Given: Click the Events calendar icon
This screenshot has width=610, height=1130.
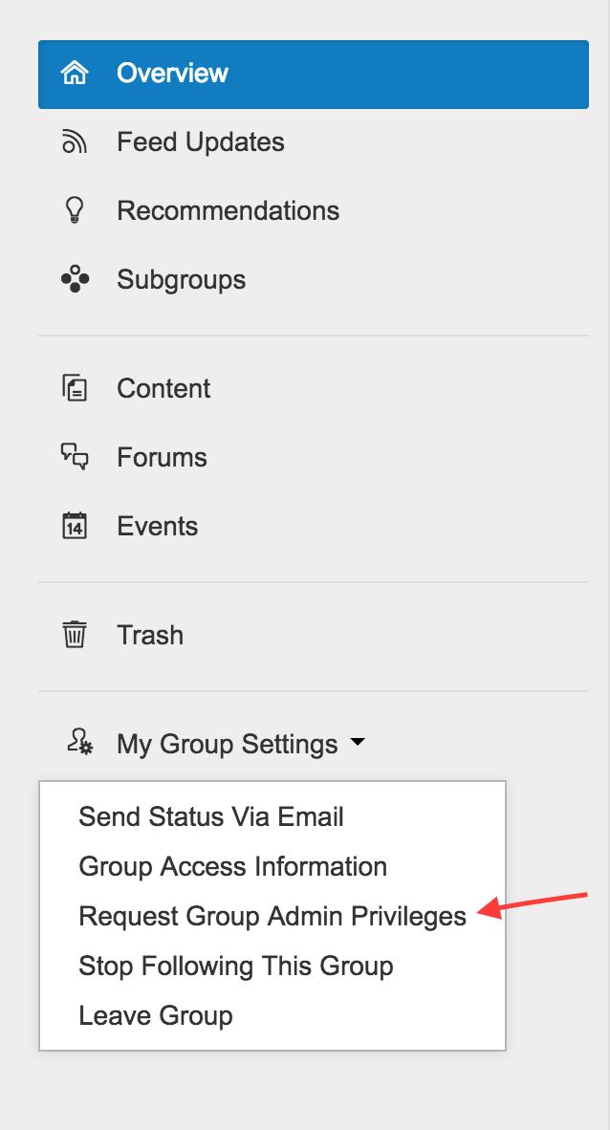Looking at the screenshot, I should pos(75,526).
